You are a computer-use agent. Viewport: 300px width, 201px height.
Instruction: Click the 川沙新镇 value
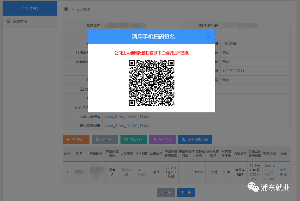point(229,44)
